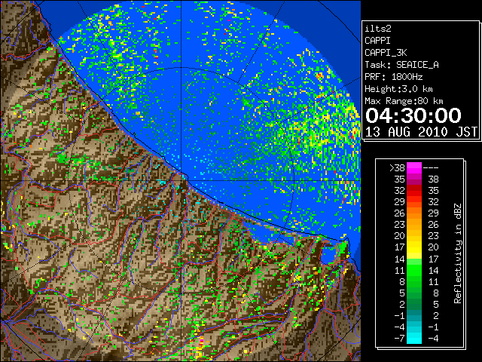Click the date 13 AUG 2010 JST
The image size is (482, 362).
coord(421,132)
